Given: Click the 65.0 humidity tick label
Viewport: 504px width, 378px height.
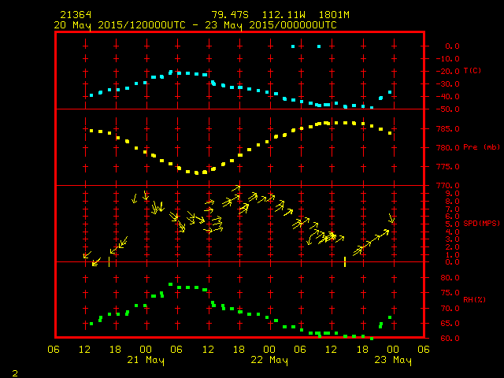Looking at the screenshot, I should 450,324.
